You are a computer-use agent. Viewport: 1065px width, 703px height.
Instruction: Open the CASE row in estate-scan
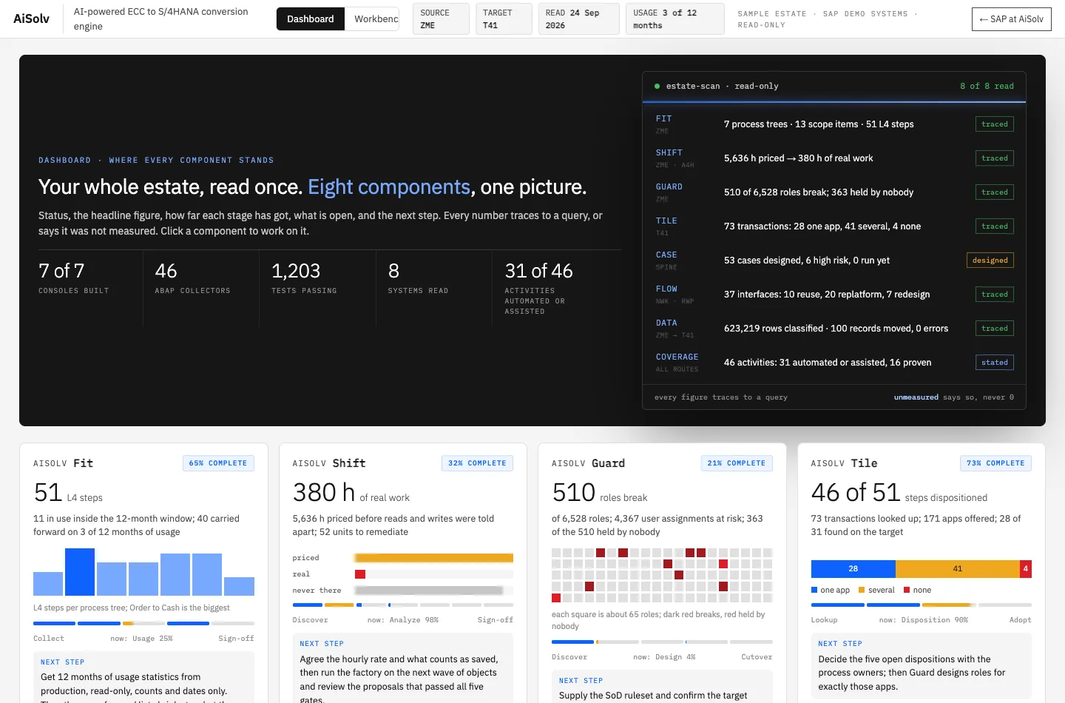click(834, 260)
